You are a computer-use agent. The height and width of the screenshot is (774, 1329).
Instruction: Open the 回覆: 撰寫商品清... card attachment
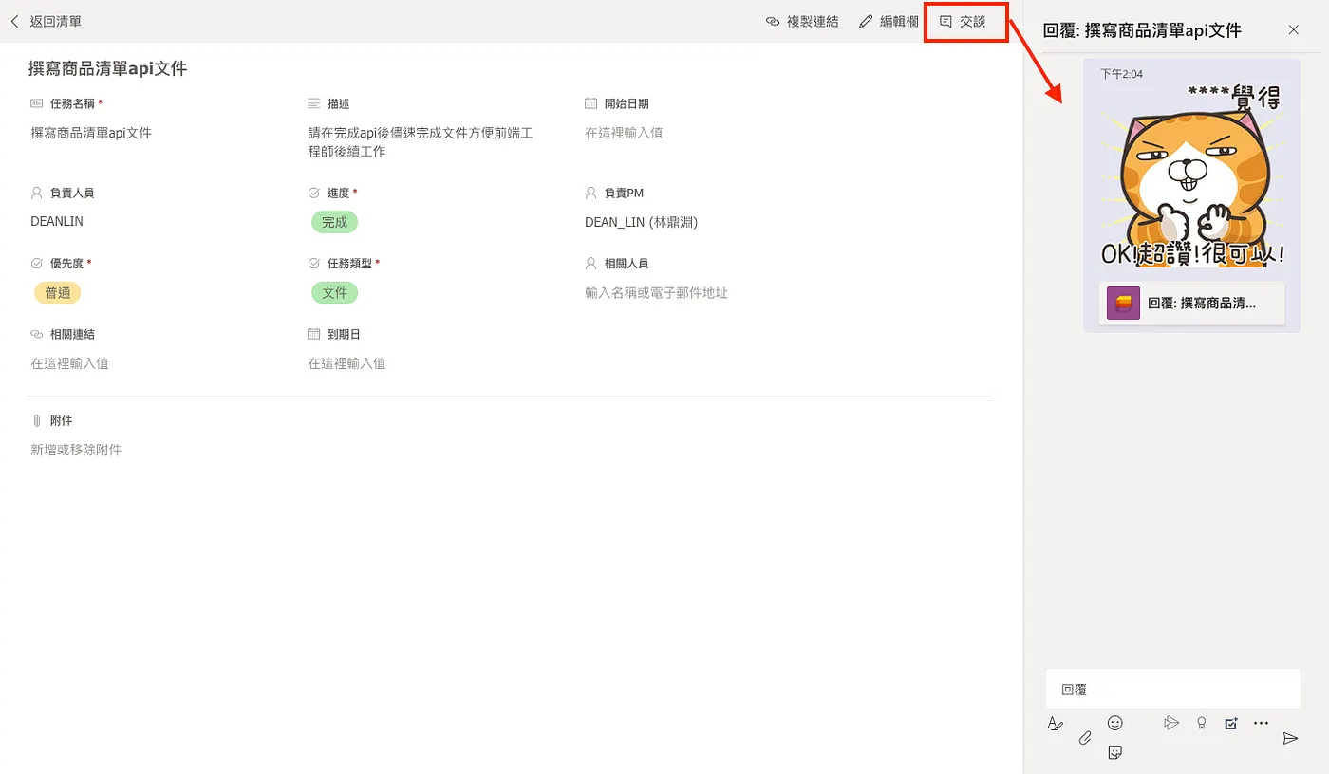(1191, 304)
